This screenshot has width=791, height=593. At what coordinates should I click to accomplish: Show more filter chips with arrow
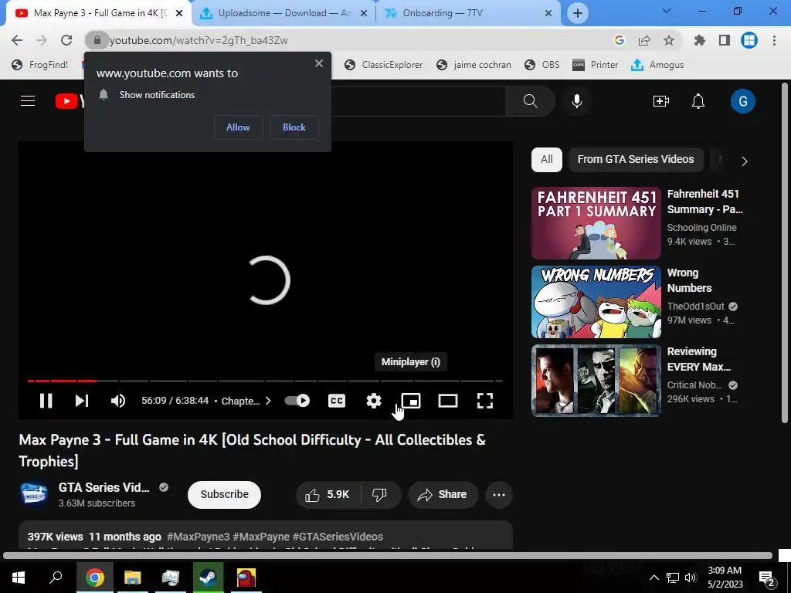[x=745, y=161]
